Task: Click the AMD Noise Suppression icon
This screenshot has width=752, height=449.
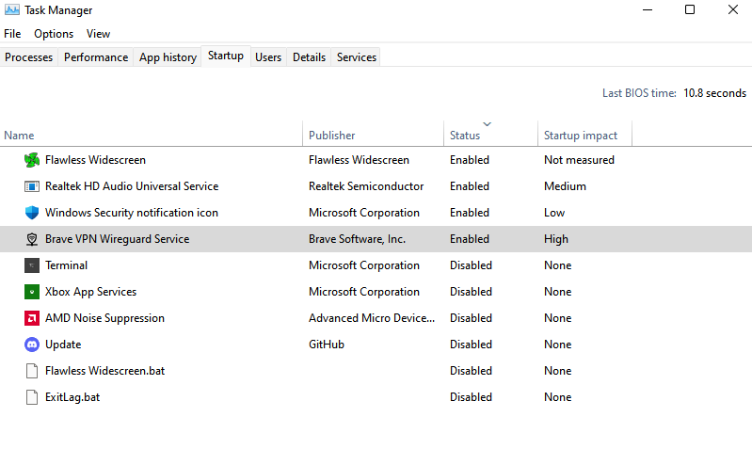Action: [32, 318]
